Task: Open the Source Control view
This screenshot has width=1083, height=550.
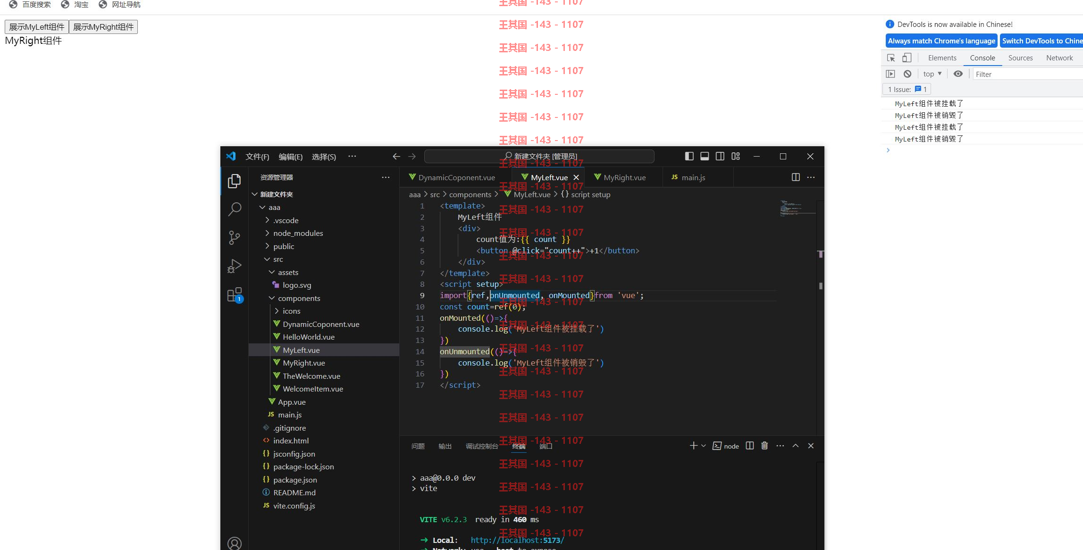Action: pos(235,237)
